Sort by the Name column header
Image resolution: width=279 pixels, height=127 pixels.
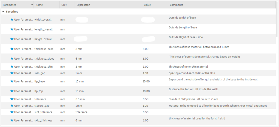[39, 5]
